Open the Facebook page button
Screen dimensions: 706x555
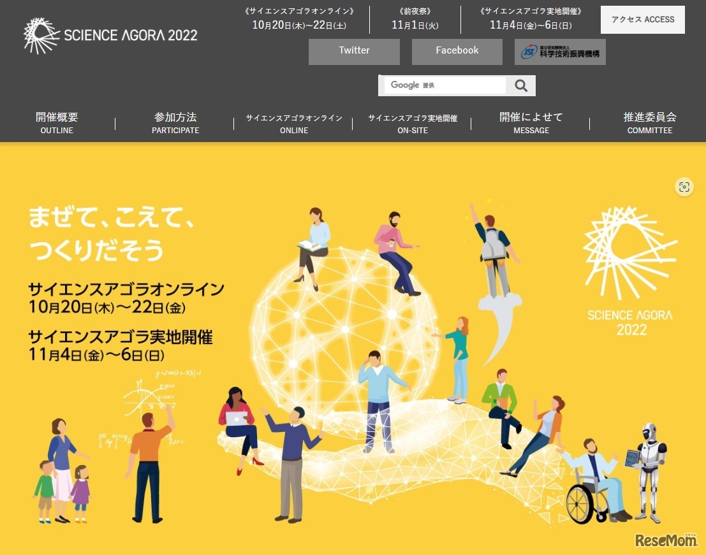click(457, 52)
